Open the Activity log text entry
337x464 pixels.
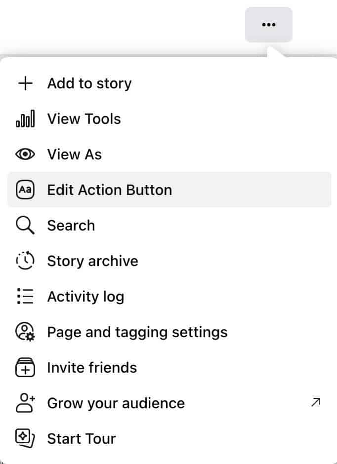85,297
